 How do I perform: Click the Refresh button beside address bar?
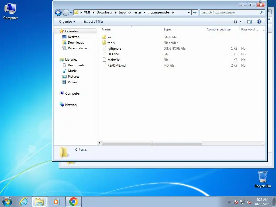195,12
